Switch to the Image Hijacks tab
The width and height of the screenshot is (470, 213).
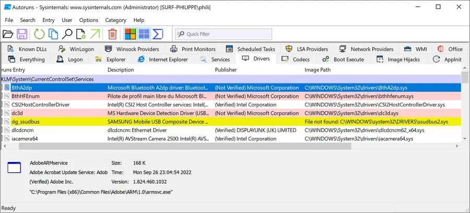pyautogui.click(x=398, y=60)
